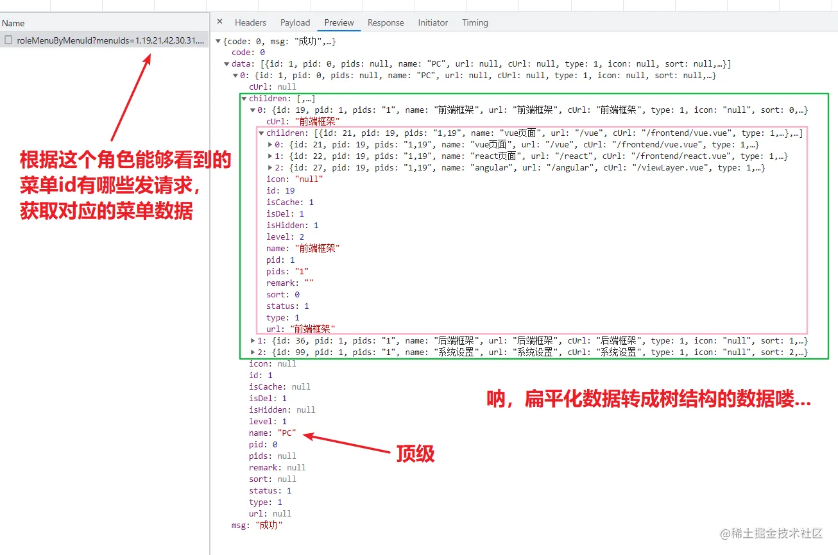Click the msg: "成功" line at bottom
This screenshot has width=838, height=555.
[x=257, y=526]
